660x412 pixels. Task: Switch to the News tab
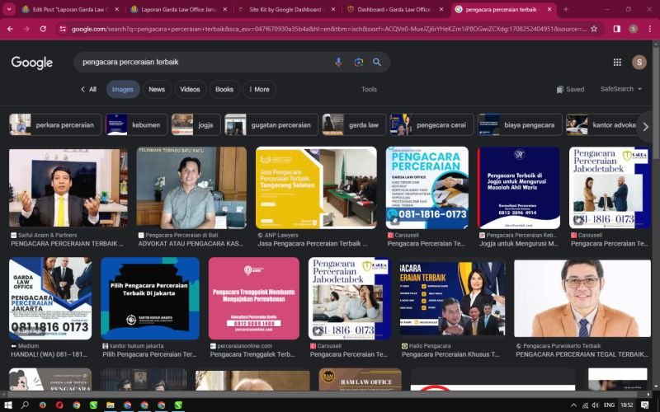tap(157, 89)
